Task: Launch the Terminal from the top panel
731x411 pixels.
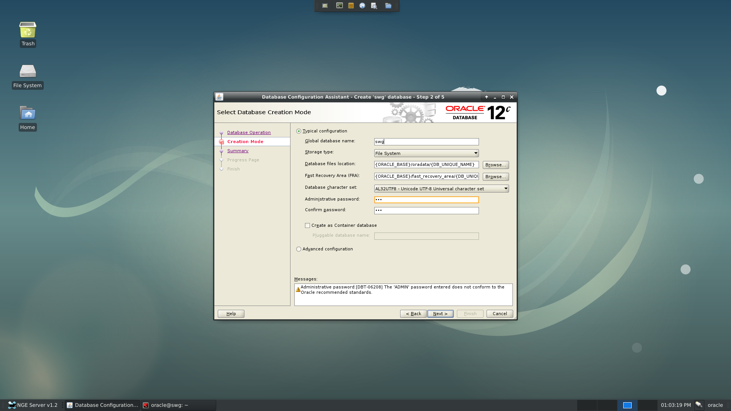Action: point(339,6)
